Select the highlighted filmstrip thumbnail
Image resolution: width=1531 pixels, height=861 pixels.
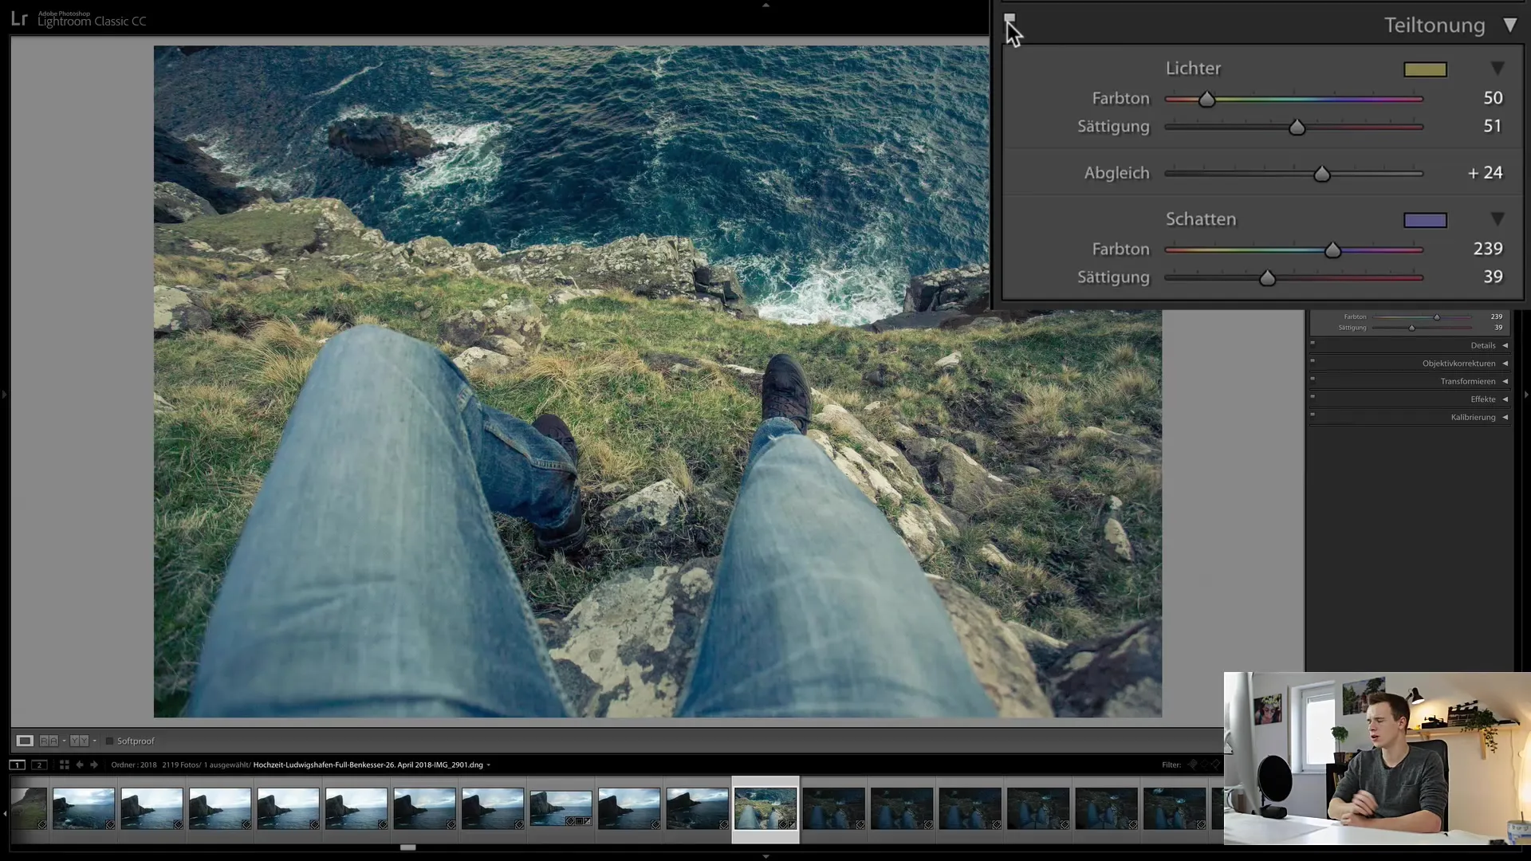[765, 808]
